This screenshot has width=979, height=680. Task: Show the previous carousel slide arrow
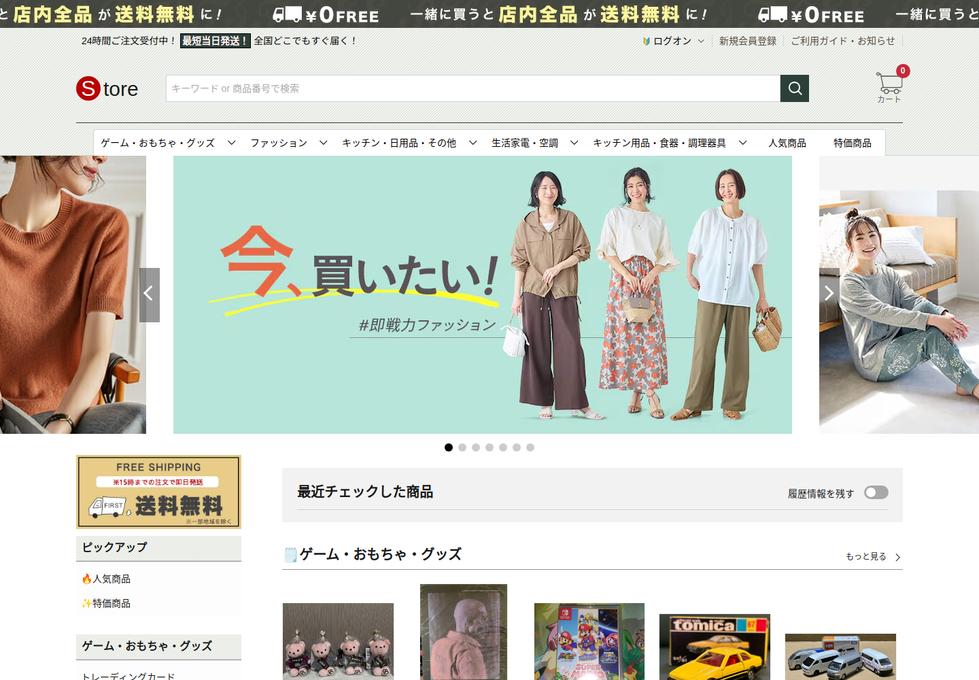(150, 294)
